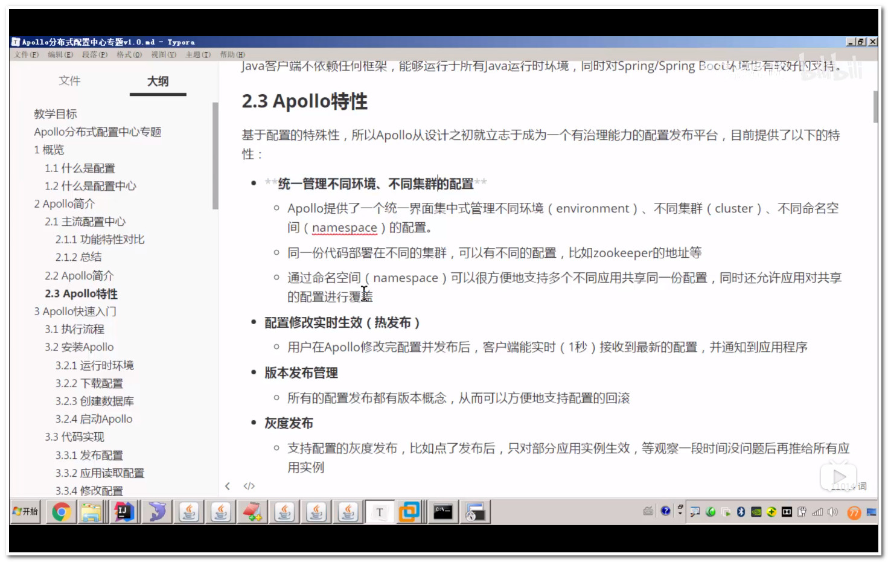The width and height of the screenshot is (888, 562).
Task: Go to outline item 1.2 什么是配置中心
Action: pyautogui.click(x=91, y=186)
